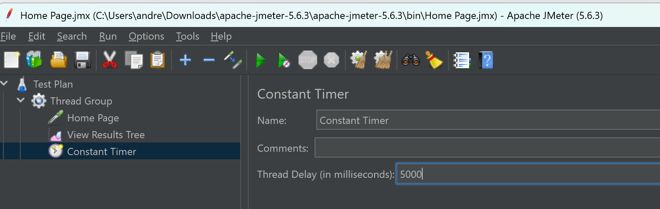Viewport: 660px width, 209px height.
Task: Collapse all nodes with minus icon
Action: tap(209, 60)
